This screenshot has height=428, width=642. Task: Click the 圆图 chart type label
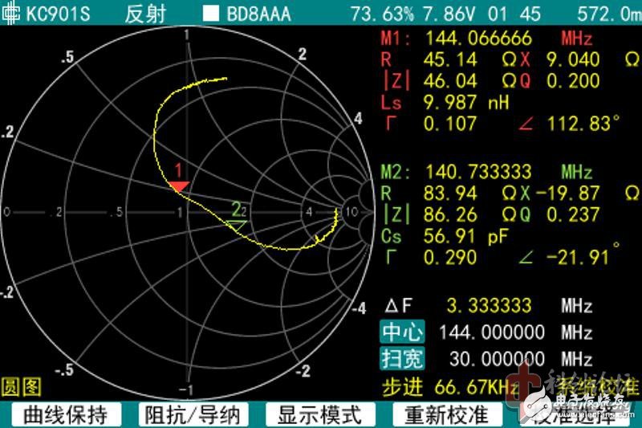[21, 387]
